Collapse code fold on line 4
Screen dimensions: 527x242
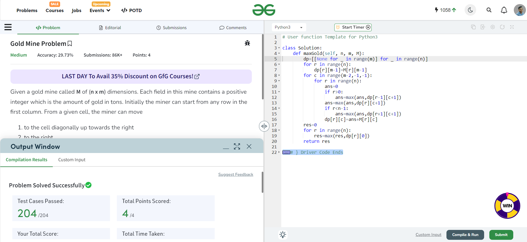(x=279, y=54)
